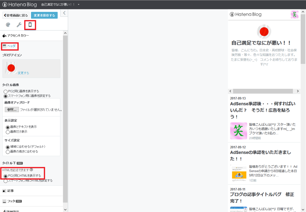Image resolution: width=306 pixels, height=212 pixels.
Task: Open the AdSenseの承認 article thumbnail
Action: (x=239, y=173)
